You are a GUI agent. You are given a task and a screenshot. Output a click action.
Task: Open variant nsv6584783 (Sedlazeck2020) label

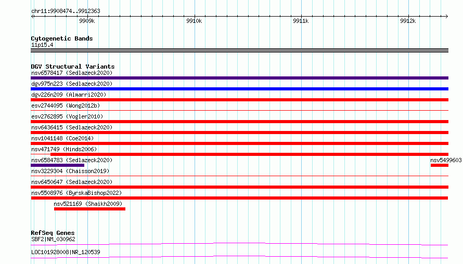click(72, 160)
